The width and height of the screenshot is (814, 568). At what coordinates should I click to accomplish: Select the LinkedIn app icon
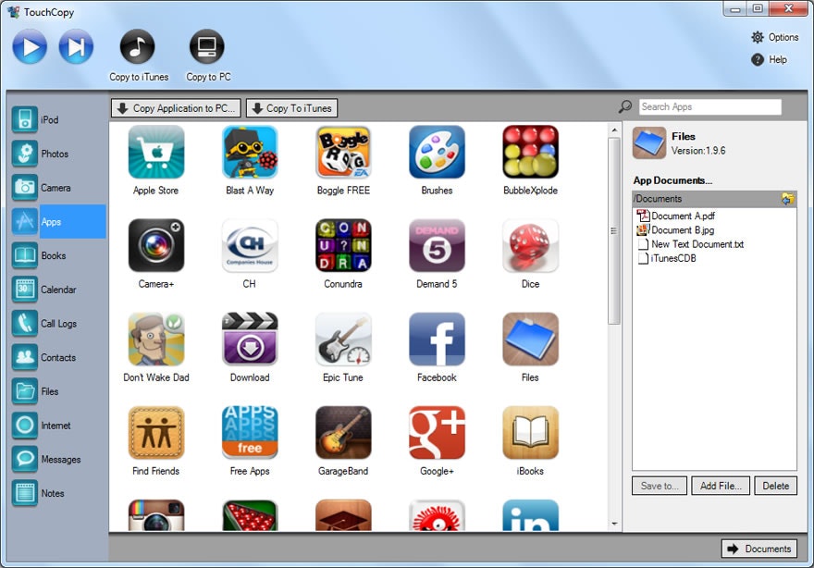pos(530,515)
